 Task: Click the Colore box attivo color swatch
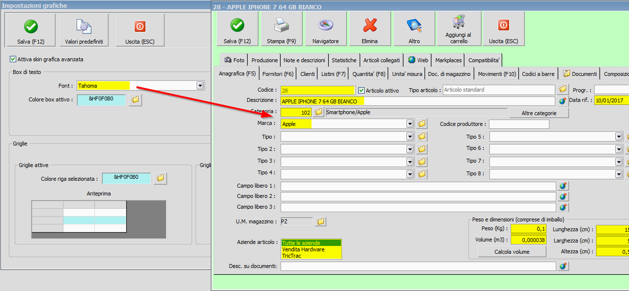(x=101, y=99)
